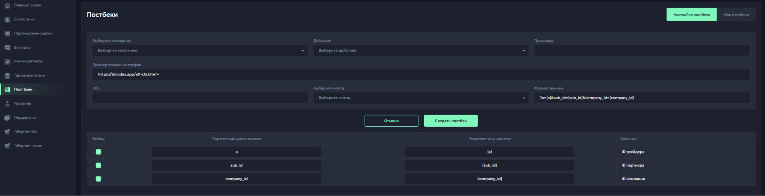This screenshot has height=196, width=765.
Task: Open the Профиль page
Action: click(23, 104)
